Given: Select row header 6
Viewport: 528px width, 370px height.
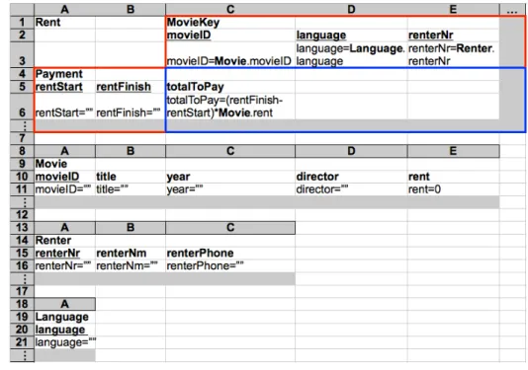Looking at the screenshot, I should (x=22, y=107).
